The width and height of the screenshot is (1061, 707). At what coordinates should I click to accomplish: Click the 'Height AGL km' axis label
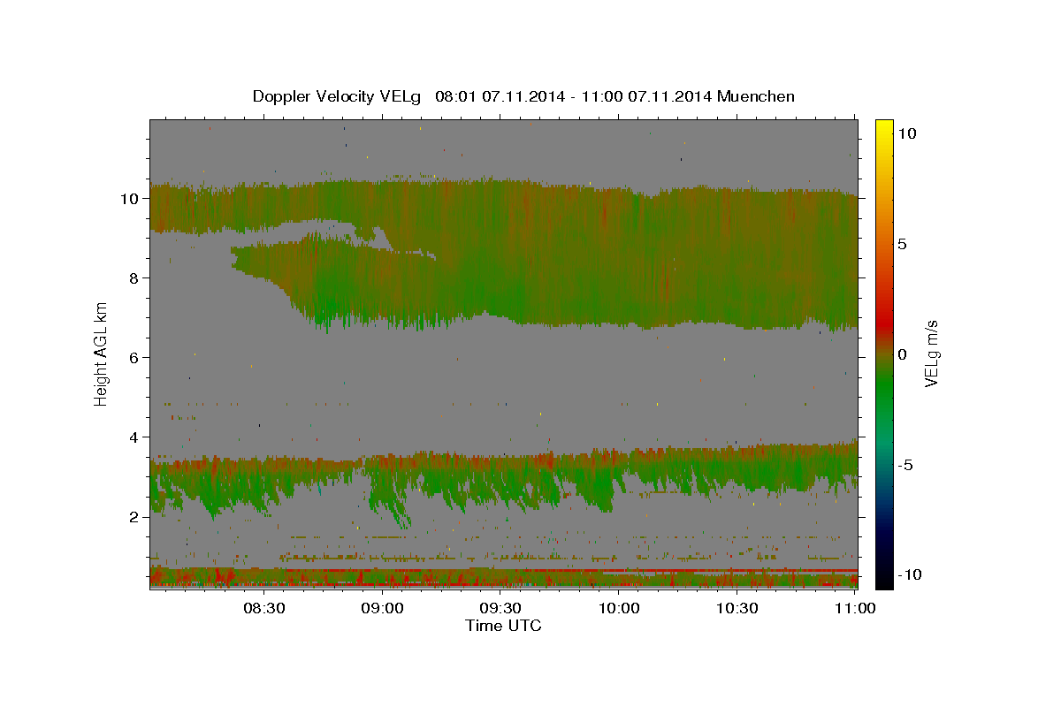pyautogui.click(x=102, y=354)
